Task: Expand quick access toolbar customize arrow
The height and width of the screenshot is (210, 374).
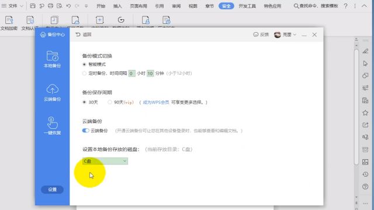Action: tap(86, 6)
